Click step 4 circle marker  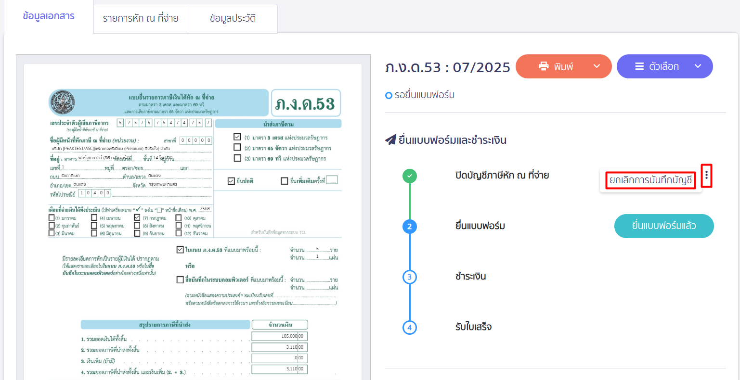pos(410,328)
